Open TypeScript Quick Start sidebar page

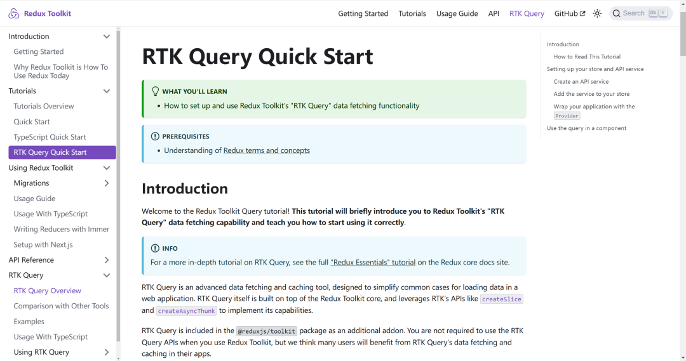[50, 137]
